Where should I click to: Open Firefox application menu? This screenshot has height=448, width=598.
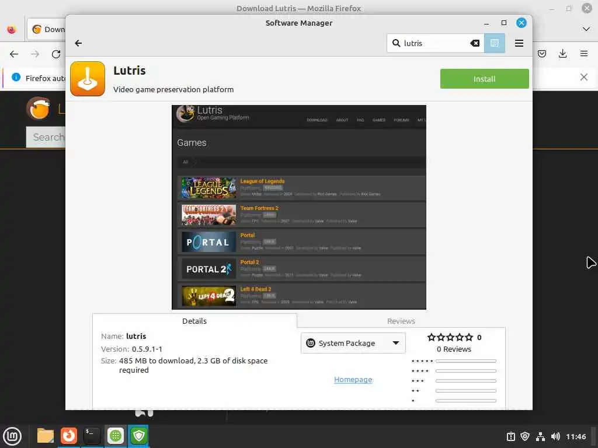pyautogui.click(x=584, y=54)
